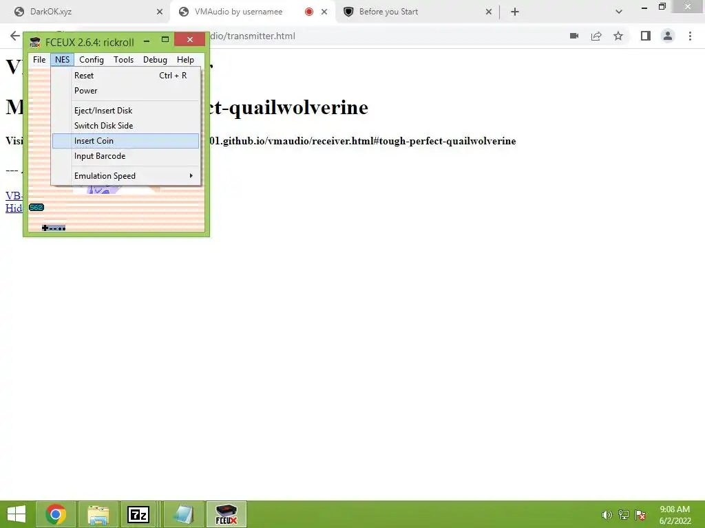Open the Tools menu in FCEUX
Viewport: 705px width, 528px height.
(123, 60)
